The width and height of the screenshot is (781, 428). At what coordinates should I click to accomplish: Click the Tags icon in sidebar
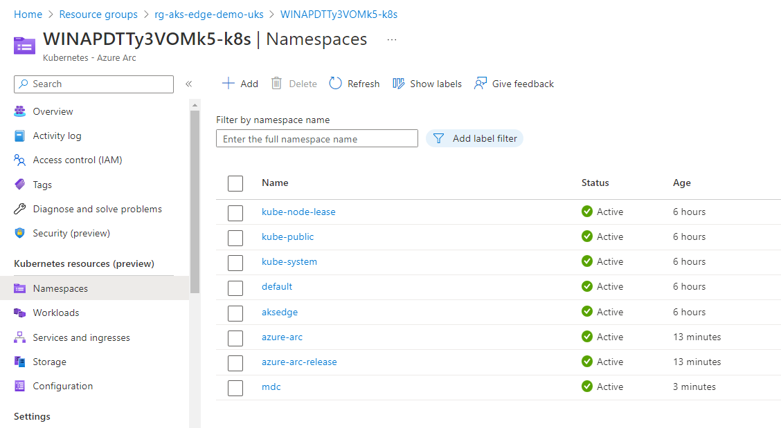[x=20, y=184]
